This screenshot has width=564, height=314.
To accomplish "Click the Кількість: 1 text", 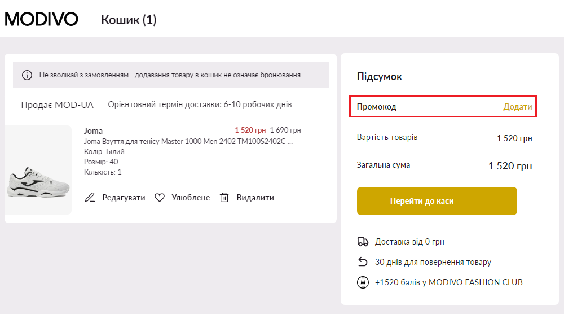I will (103, 172).
